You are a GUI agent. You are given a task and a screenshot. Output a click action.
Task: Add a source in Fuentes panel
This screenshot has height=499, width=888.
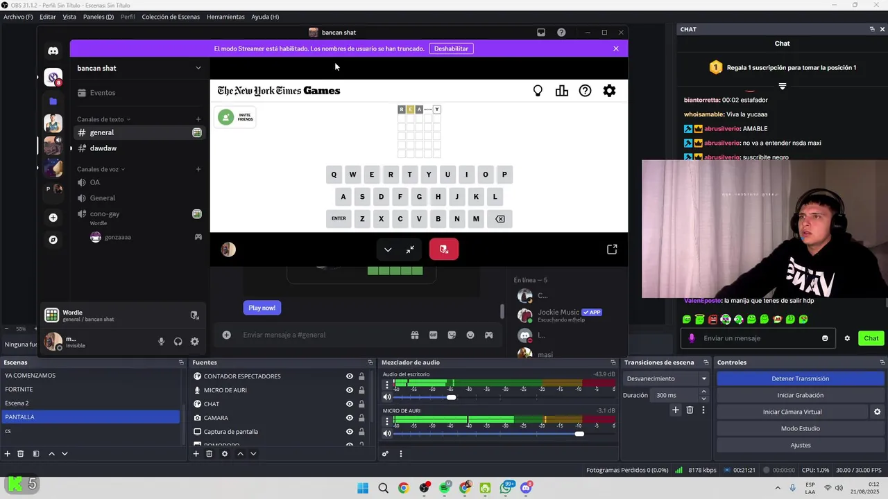click(x=196, y=454)
